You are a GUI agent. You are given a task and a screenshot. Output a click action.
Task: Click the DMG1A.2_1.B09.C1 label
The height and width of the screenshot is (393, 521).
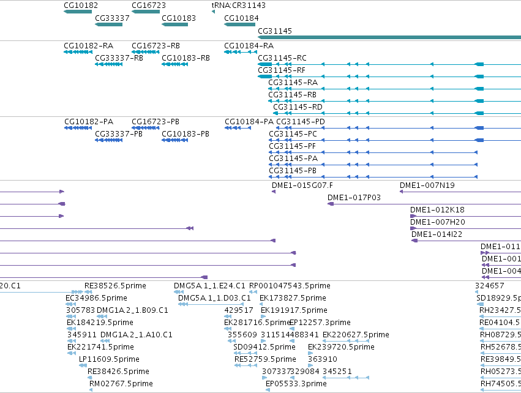pyautogui.click(x=133, y=310)
